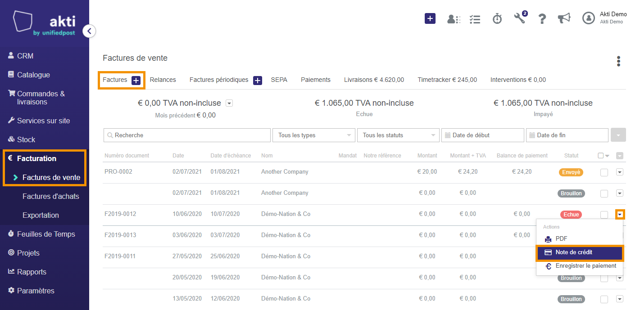Viewport: 631px width, 310px height.
Task: Add a periodic invoice via plus icon
Action: (257, 81)
